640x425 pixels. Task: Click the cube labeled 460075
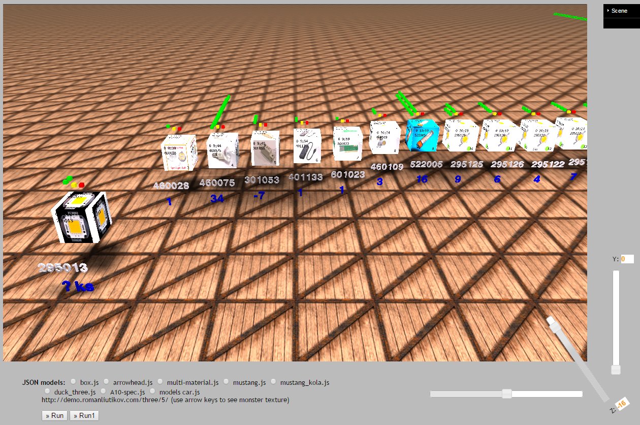click(222, 149)
